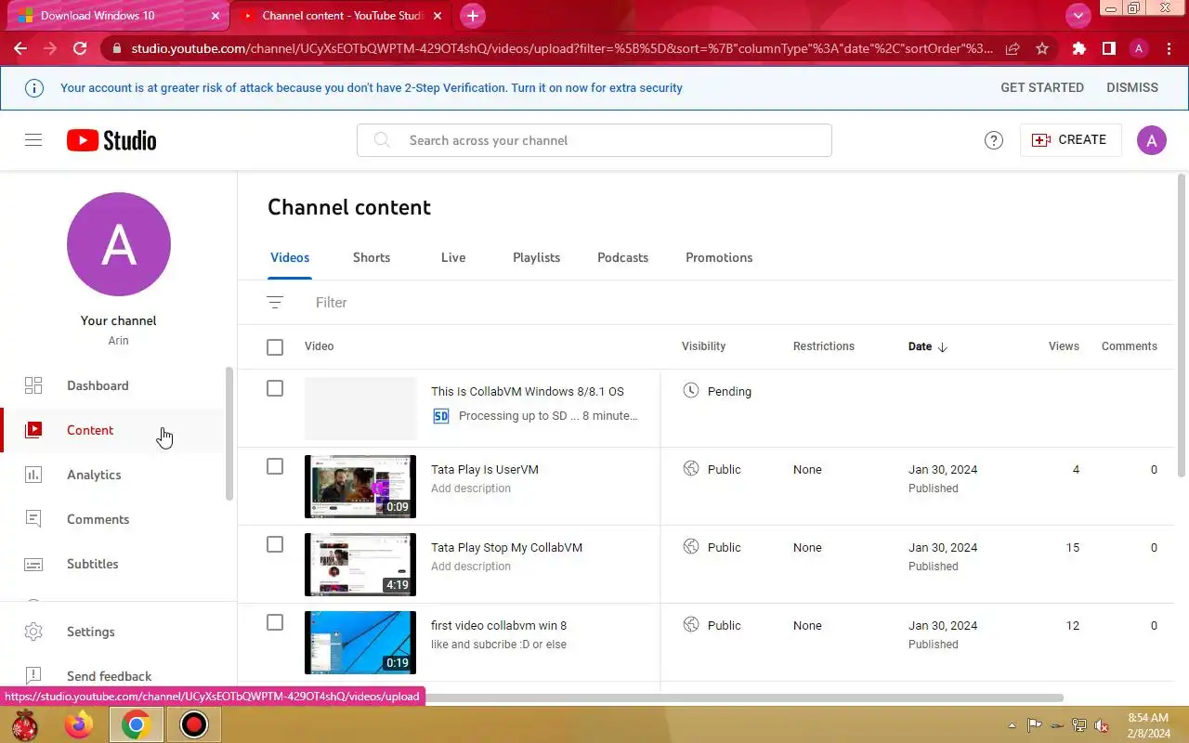Go back with browser back arrow
1189x743 pixels.
tap(20, 48)
